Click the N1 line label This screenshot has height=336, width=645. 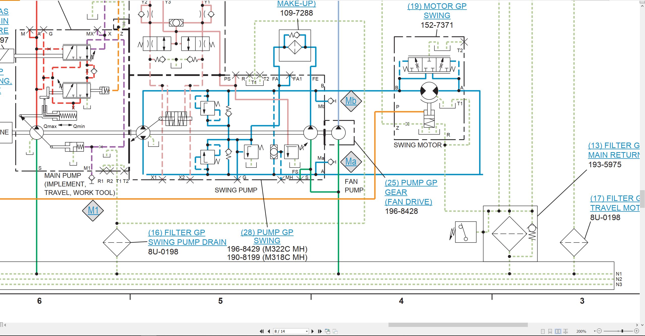click(x=619, y=274)
